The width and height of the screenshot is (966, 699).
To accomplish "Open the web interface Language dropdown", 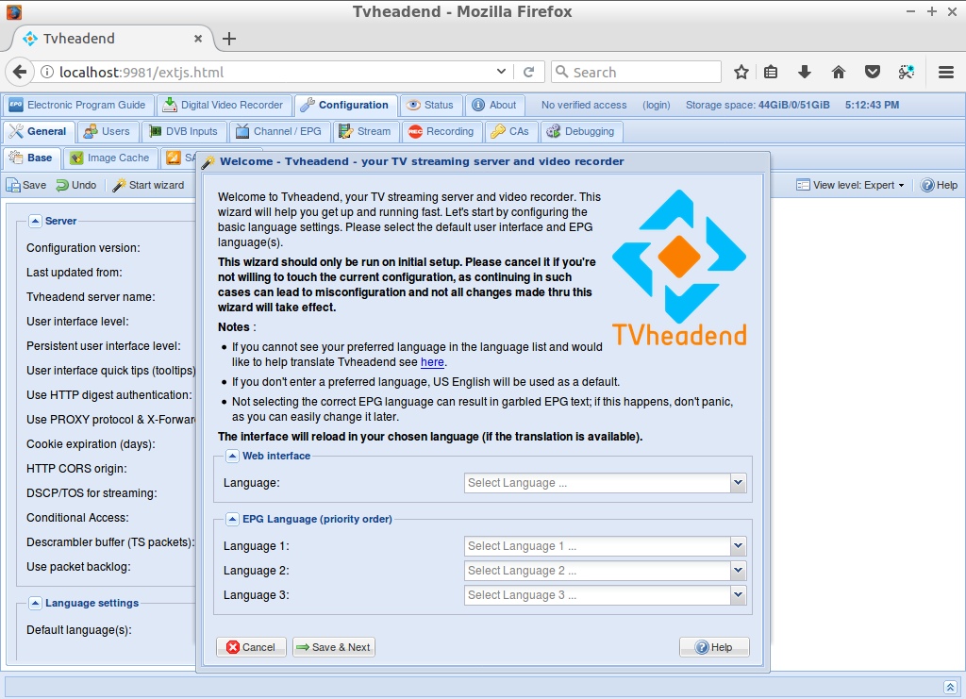I will click(739, 482).
